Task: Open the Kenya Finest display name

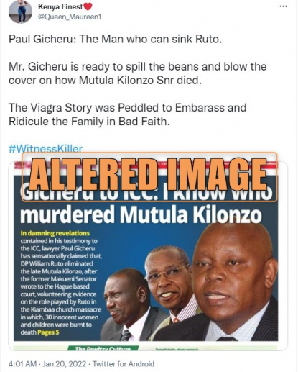Action: [x=60, y=7]
